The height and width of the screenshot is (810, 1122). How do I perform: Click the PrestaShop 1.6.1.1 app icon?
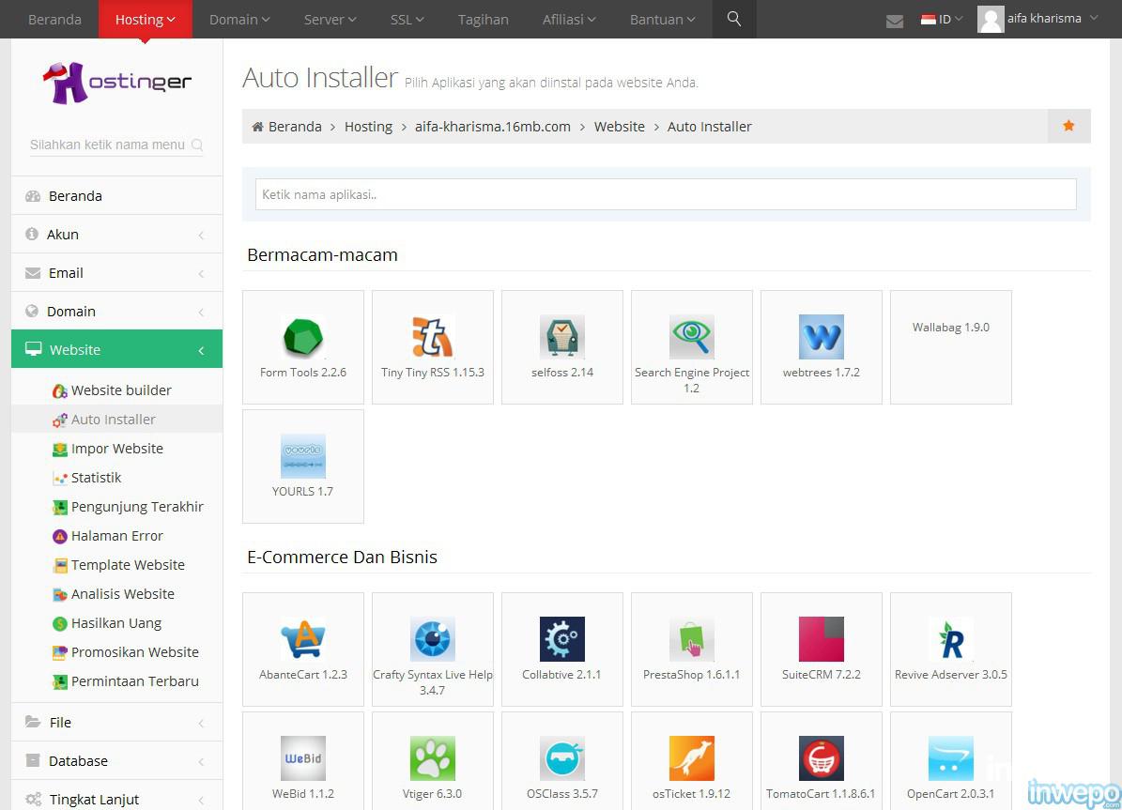tap(692, 639)
